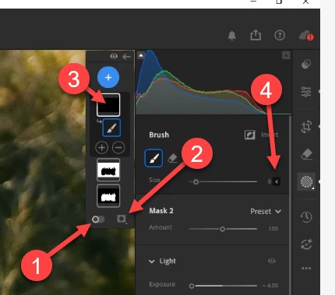
Task: Open the overlay options square icon
Action: click(x=122, y=219)
